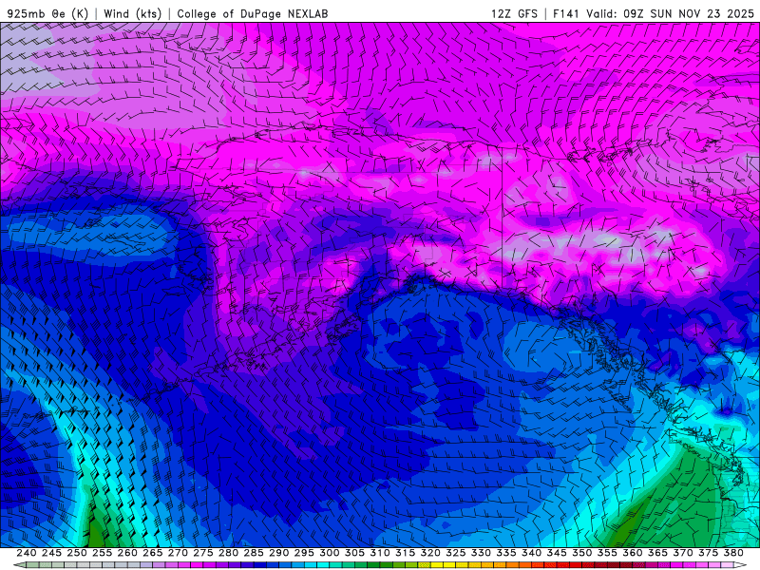Click the 280 value on the color legend

pyautogui.click(x=228, y=553)
